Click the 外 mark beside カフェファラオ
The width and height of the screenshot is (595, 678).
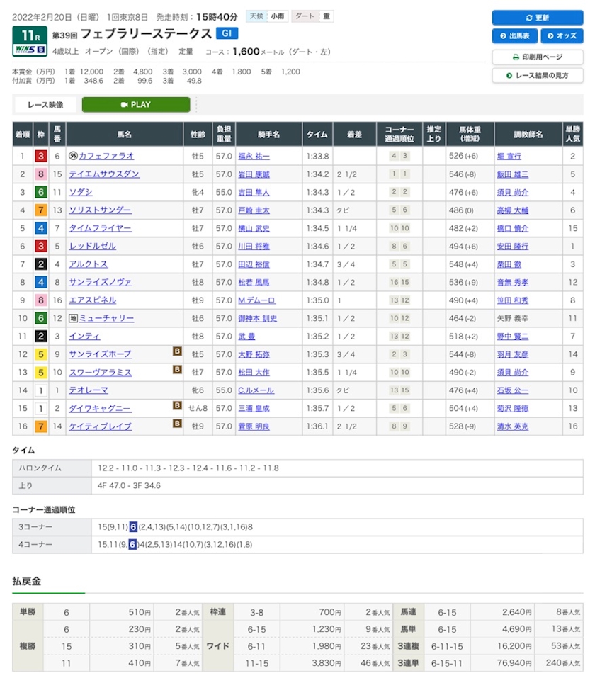pyautogui.click(x=73, y=156)
